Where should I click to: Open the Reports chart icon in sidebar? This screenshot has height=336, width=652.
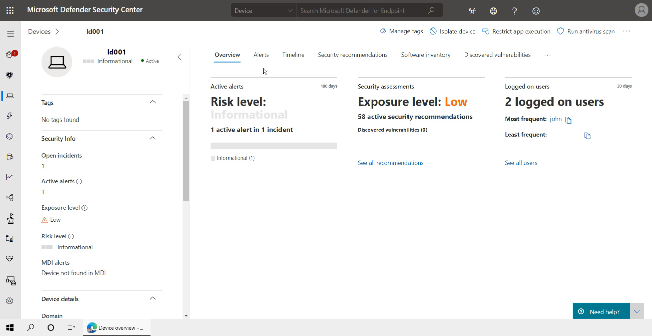[10, 177]
